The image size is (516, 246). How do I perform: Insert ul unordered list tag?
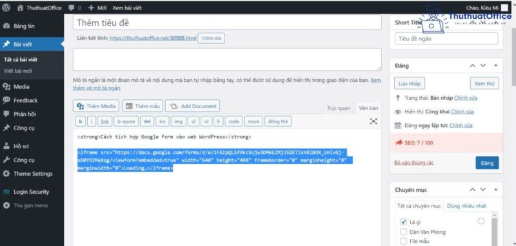point(193,122)
